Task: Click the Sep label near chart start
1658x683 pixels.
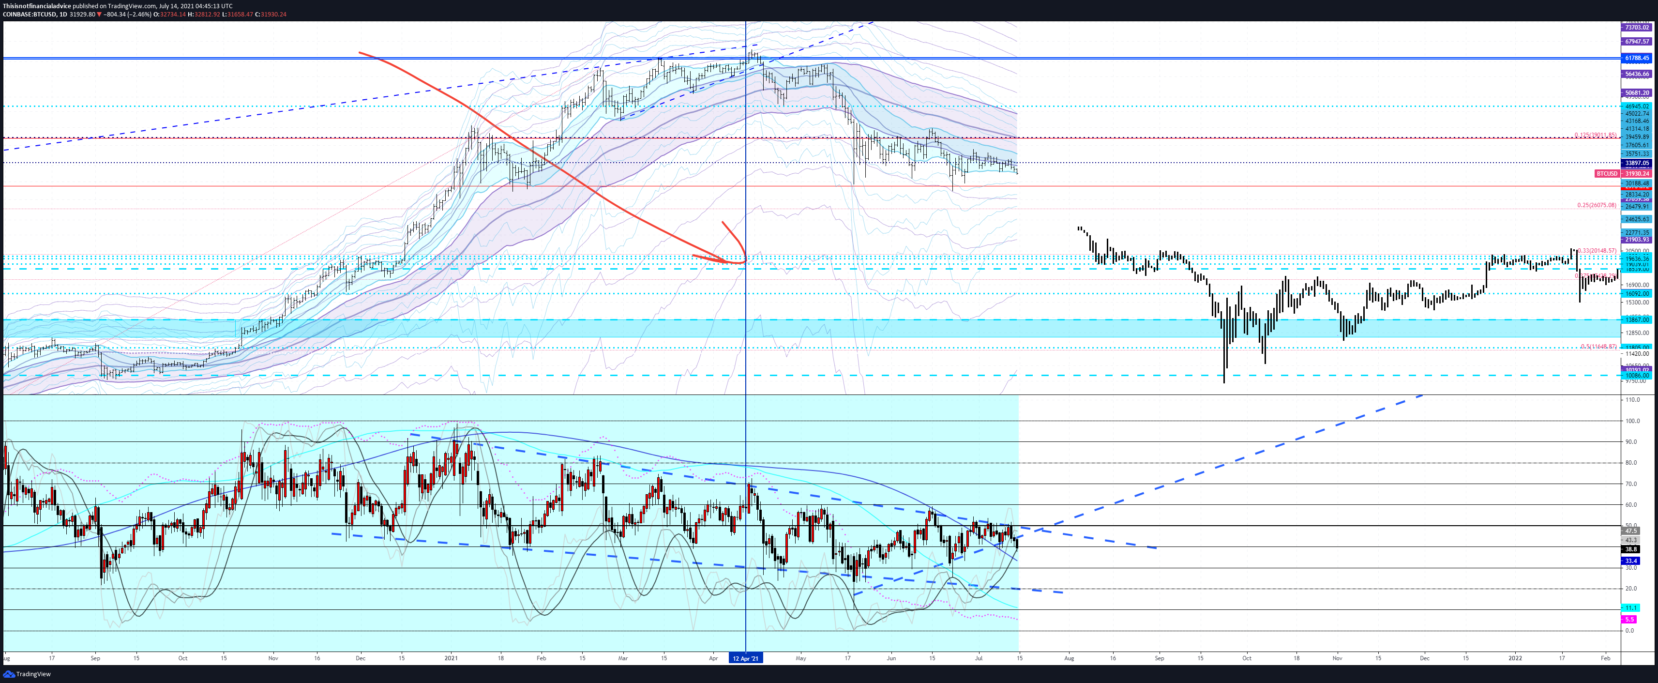Action: click(x=95, y=658)
